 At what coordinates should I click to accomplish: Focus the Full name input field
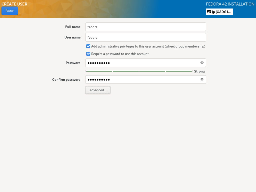coord(146,27)
